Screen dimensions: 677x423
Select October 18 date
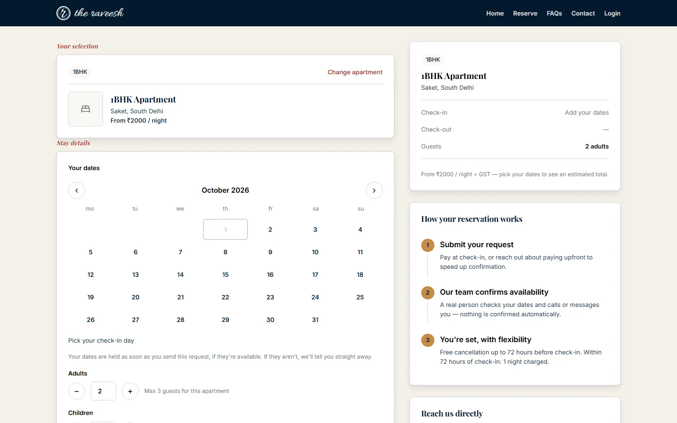click(x=360, y=274)
